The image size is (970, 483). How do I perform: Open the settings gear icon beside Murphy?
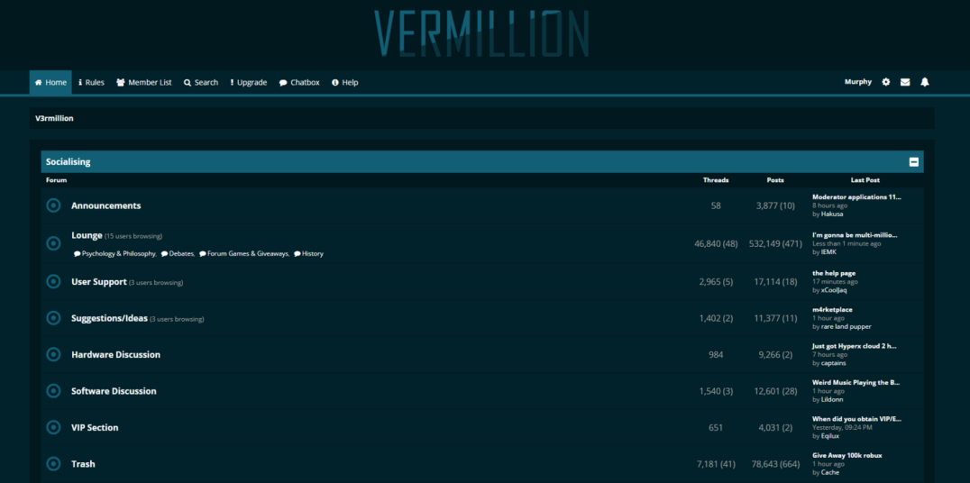[886, 82]
